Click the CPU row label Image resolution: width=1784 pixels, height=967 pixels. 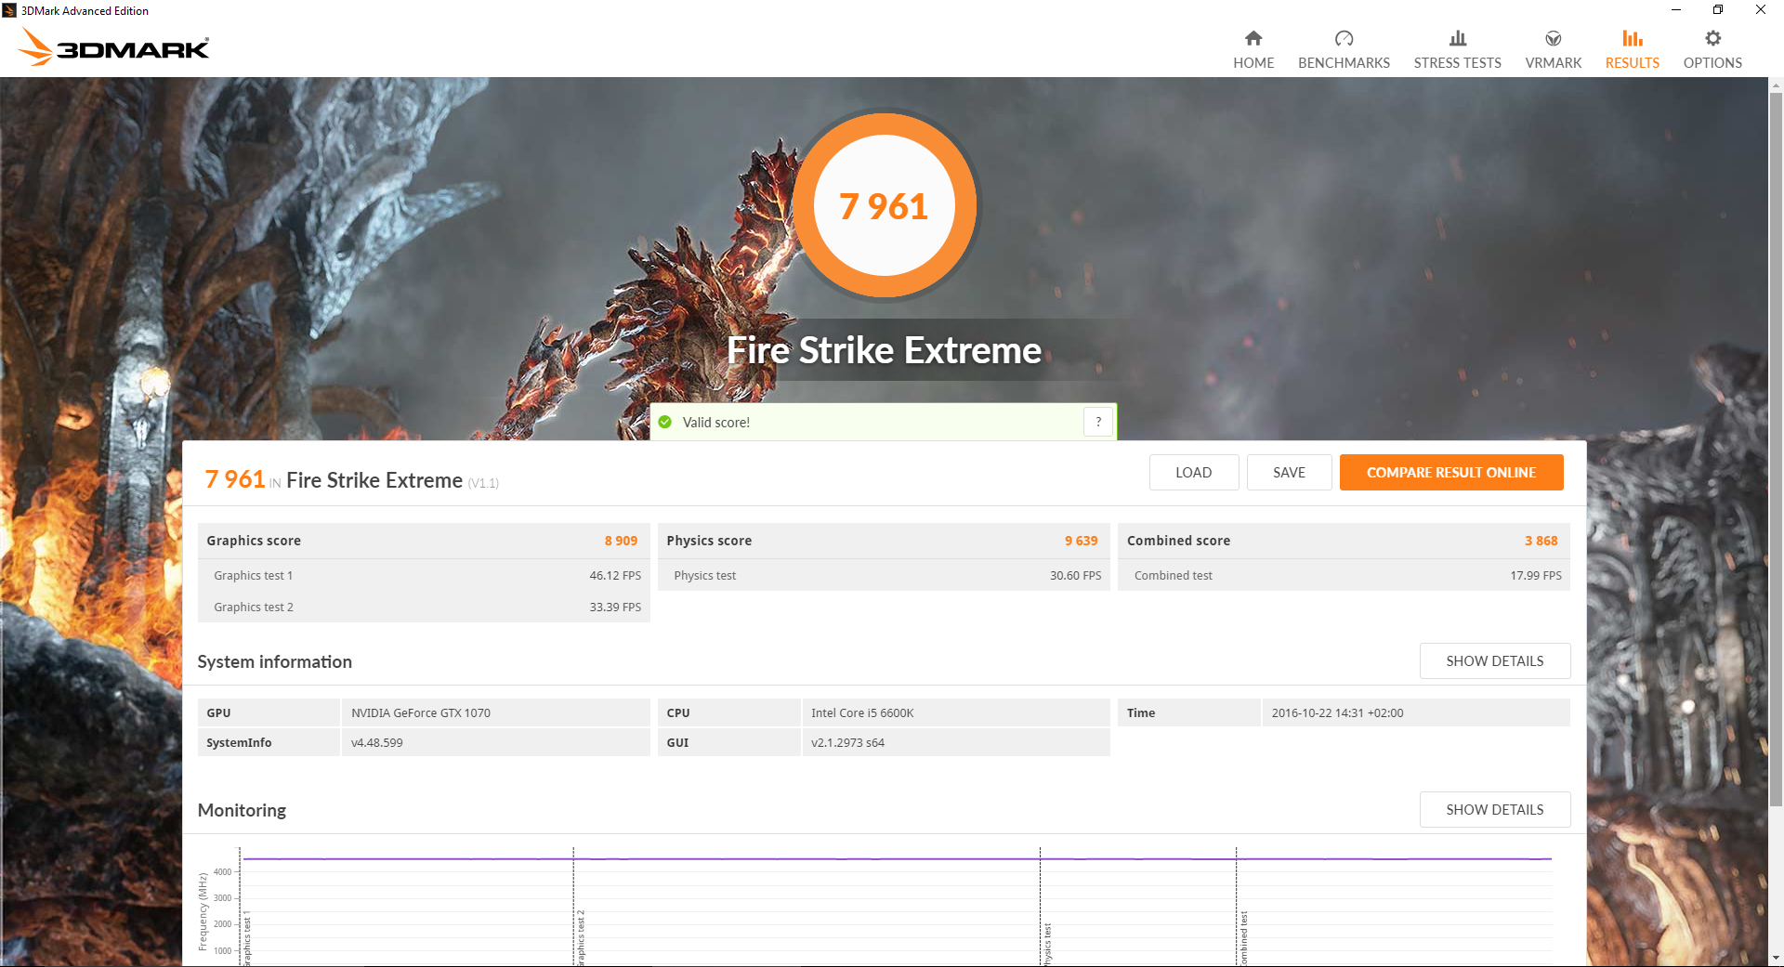pyautogui.click(x=678, y=713)
